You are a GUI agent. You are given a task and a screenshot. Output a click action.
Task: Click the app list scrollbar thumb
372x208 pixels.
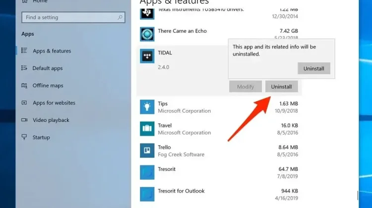[358, 196]
